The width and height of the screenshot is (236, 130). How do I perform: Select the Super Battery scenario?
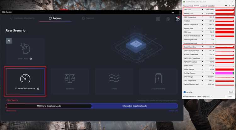158,81
